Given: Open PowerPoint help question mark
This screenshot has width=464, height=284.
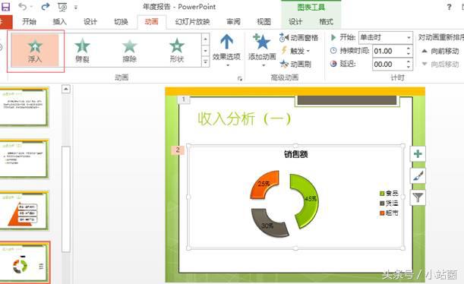Looking at the screenshot, I should tap(449, 7).
